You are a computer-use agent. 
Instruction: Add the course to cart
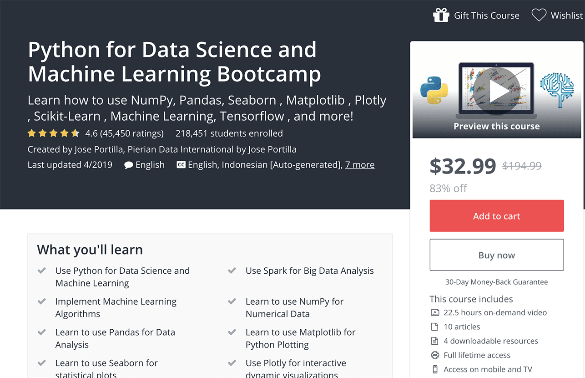tap(497, 216)
